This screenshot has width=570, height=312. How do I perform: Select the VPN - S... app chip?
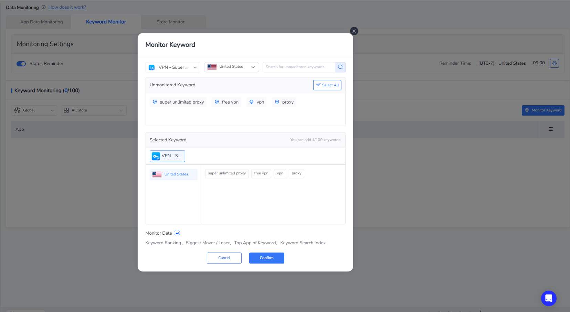167,156
